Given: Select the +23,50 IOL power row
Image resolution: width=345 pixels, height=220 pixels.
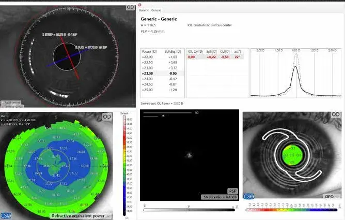Looking at the screenshot, I should pos(148,74).
